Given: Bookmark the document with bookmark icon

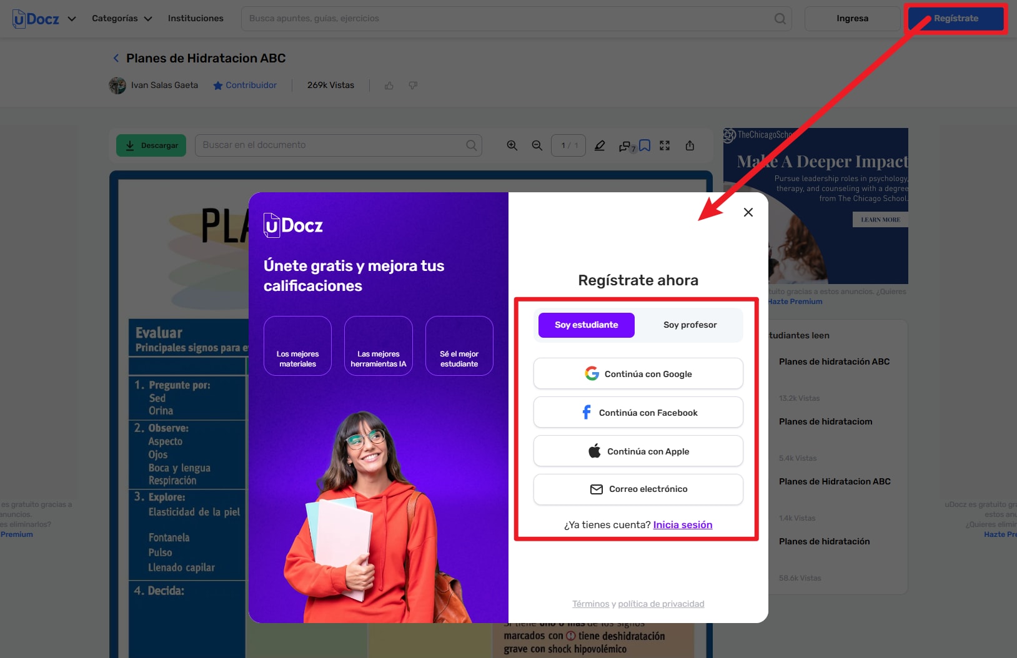Looking at the screenshot, I should click(x=645, y=145).
